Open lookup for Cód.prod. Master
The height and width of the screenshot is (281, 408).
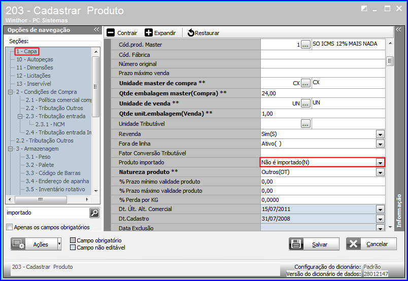tap(305, 45)
